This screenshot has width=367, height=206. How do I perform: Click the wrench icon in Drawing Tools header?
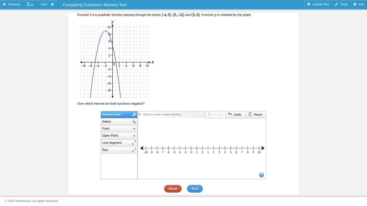coord(134,115)
